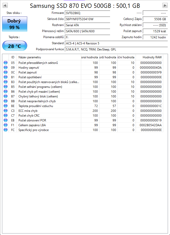
Task: Click status orb for attribute B5
Action: point(6,87)
